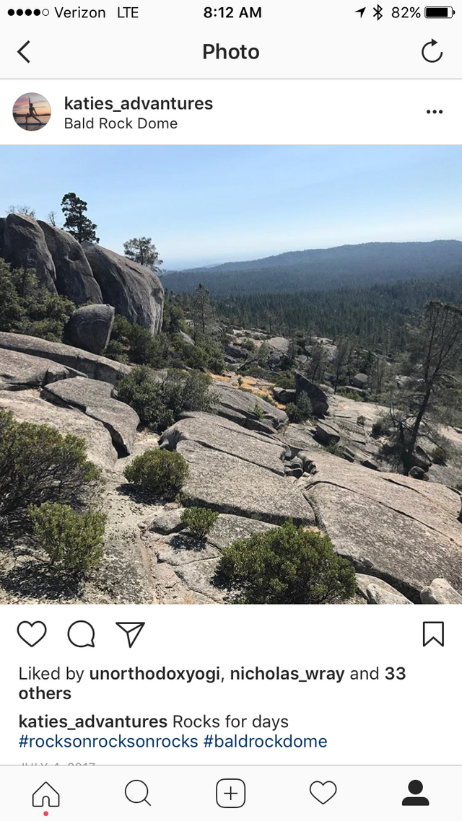Share post via paper plane icon
The width and height of the screenshot is (462, 821).
point(130,634)
